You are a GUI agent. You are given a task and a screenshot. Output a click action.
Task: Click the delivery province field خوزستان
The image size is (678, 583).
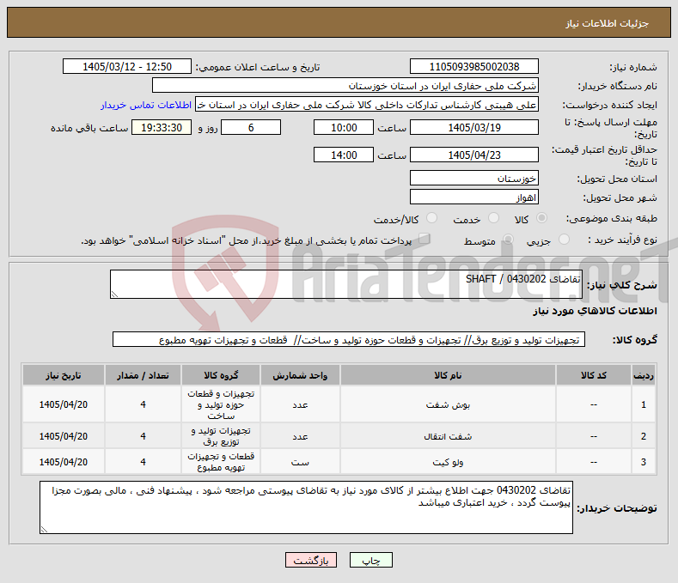point(473,178)
